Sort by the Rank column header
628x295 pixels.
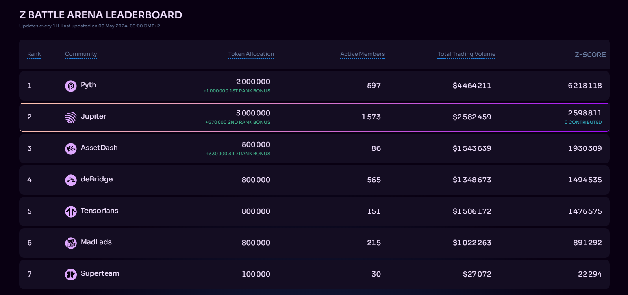tap(34, 54)
